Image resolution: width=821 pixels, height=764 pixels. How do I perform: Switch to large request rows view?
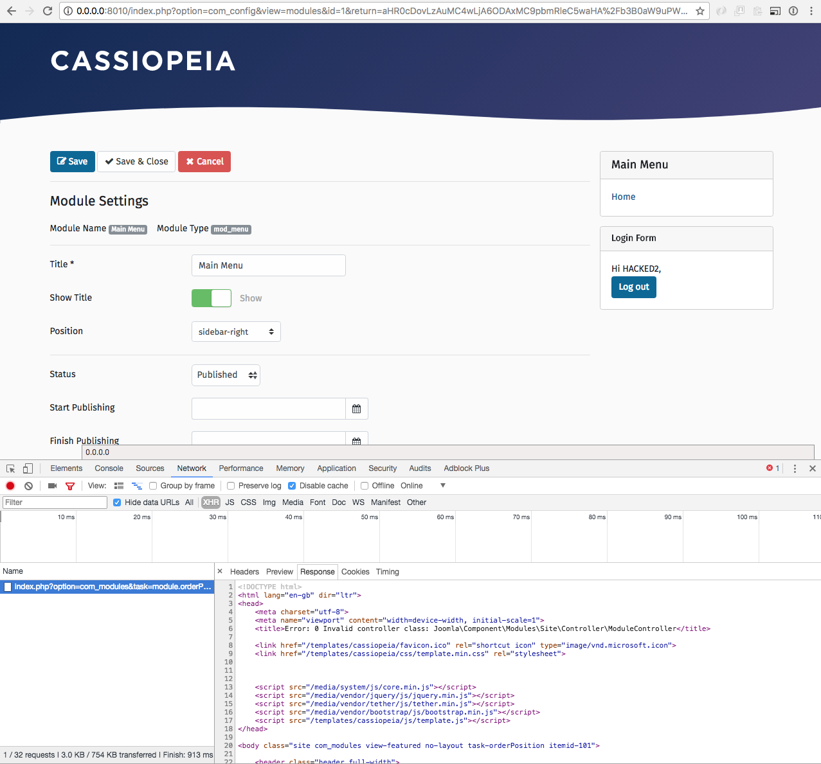click(x=119, y=486)
